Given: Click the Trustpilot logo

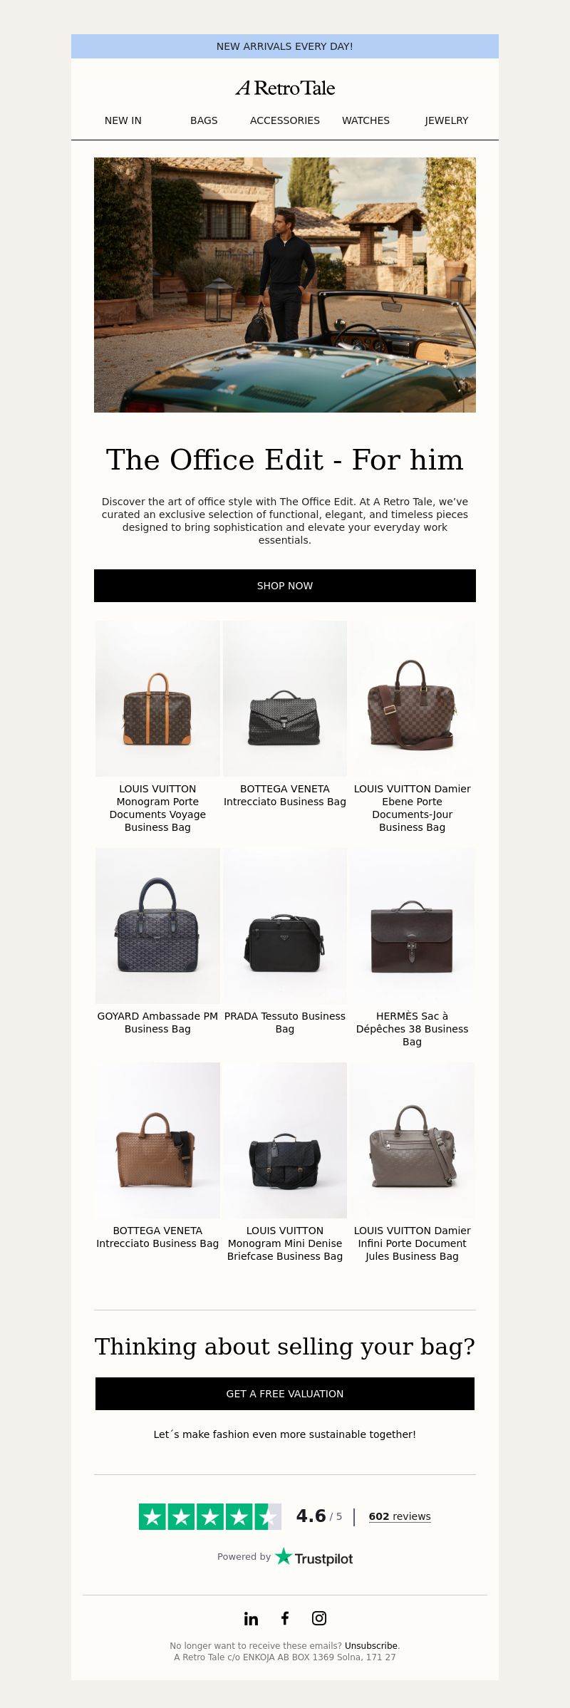Looking at the screenshot, I should pyautogui.click(x=314, y=1557).
